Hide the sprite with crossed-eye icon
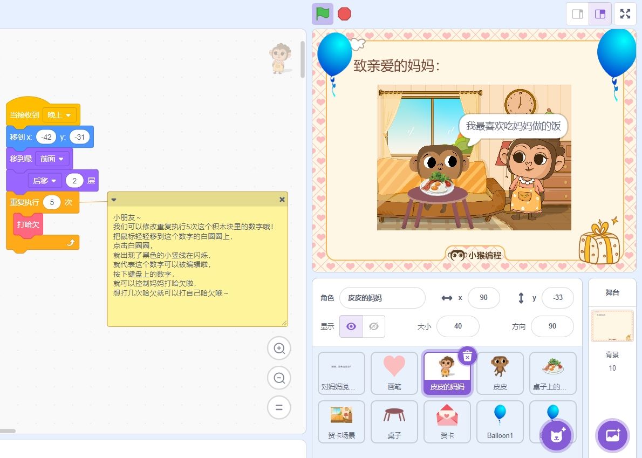642x458 pixels. click(x=373, y=326)
